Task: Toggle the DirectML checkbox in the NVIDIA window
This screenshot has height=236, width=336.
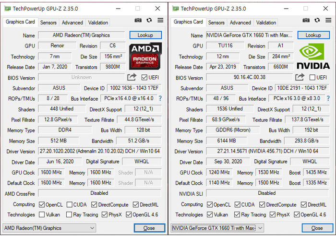Action: (304, 205)
